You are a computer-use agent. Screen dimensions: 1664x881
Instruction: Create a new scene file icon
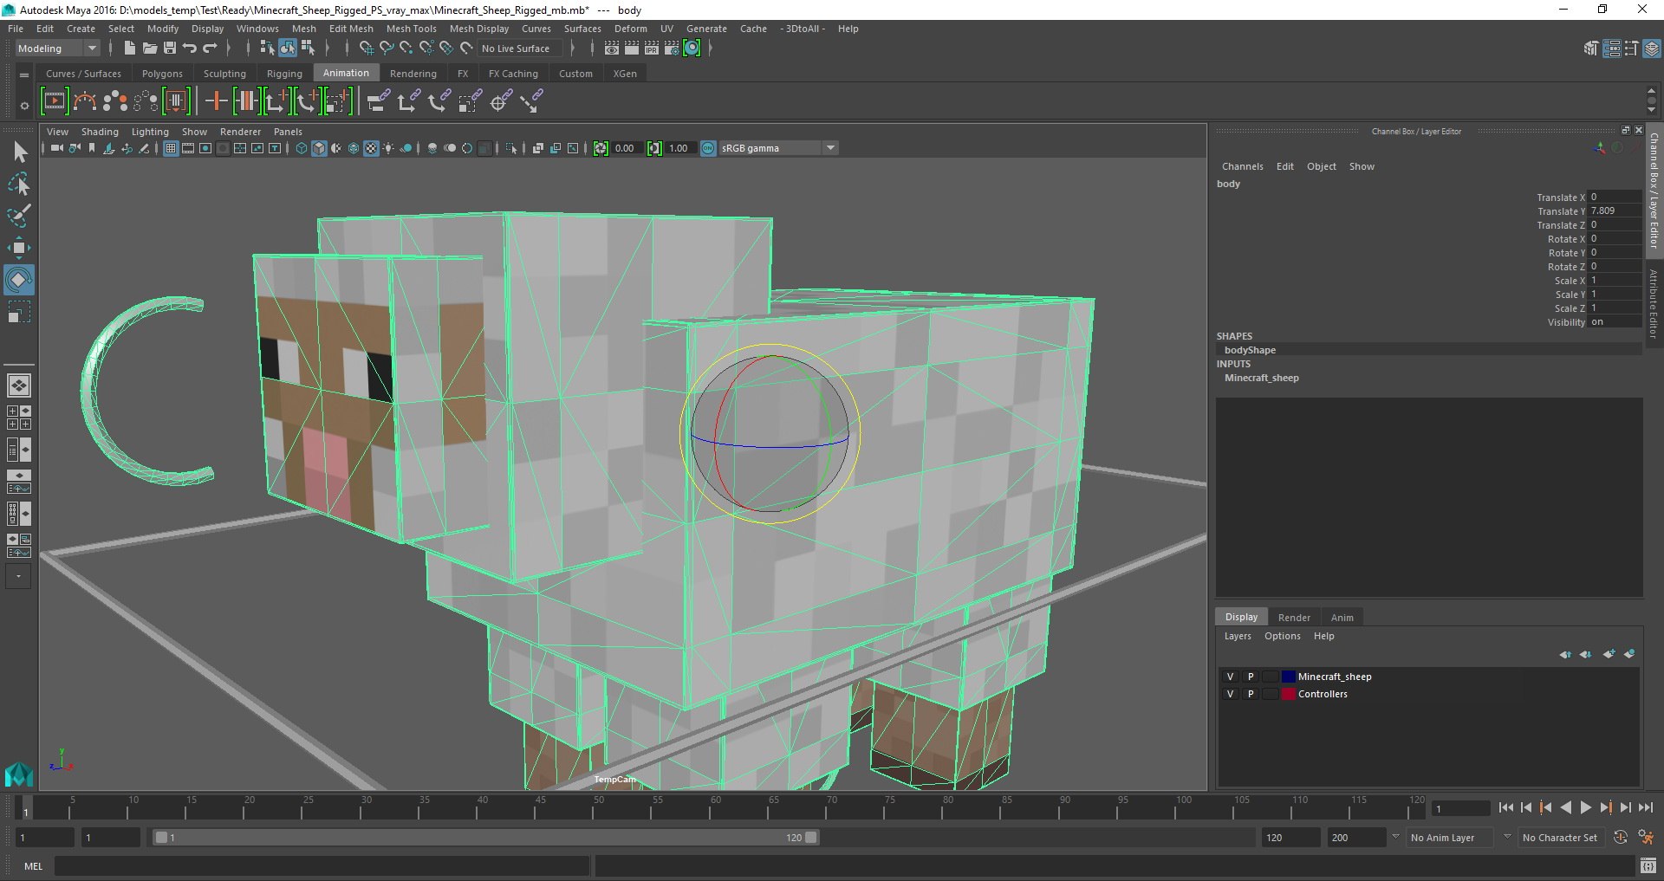pos(129,49)
